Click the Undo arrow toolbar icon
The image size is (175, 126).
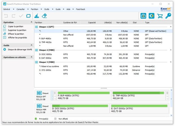[6, 16]
